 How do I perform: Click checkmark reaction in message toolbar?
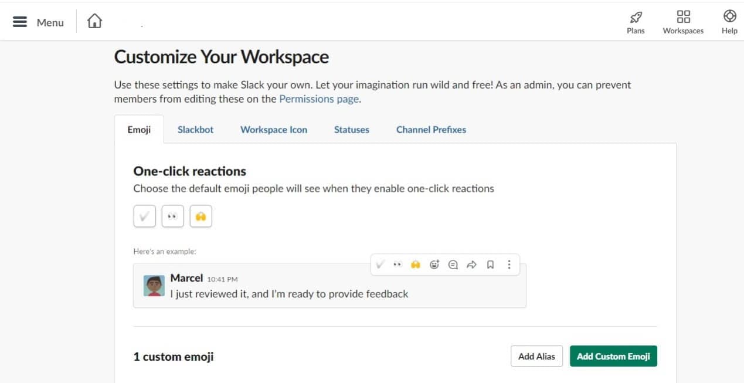380,265
